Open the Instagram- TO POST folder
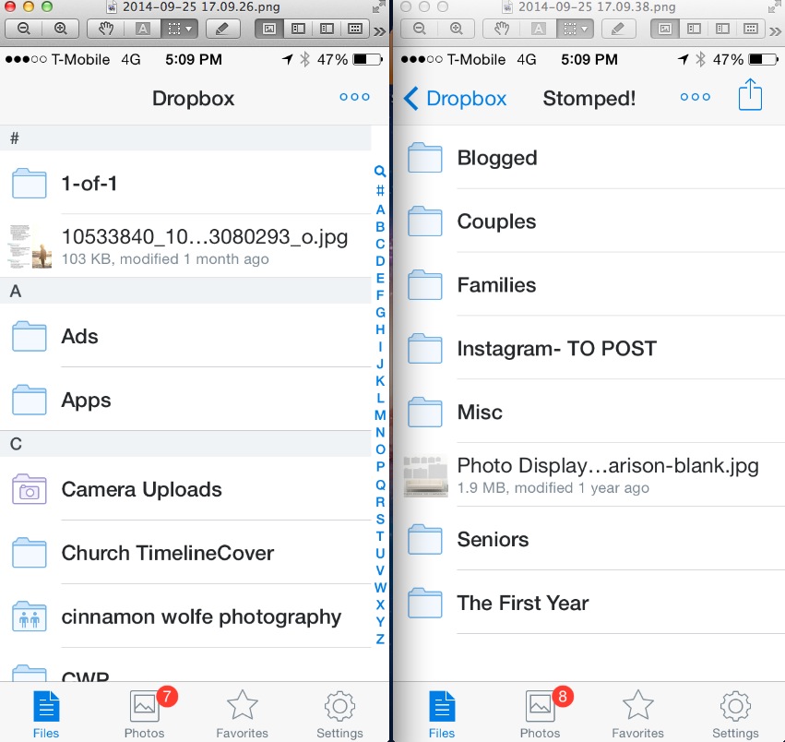The width and height of the screenshot is (785, 742). [589, 348]
